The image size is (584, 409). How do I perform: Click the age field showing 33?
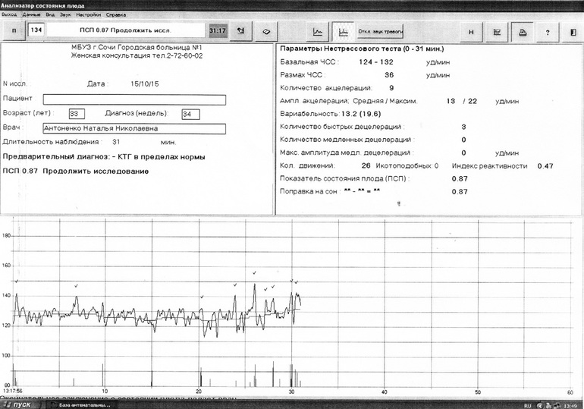[76, 114]
